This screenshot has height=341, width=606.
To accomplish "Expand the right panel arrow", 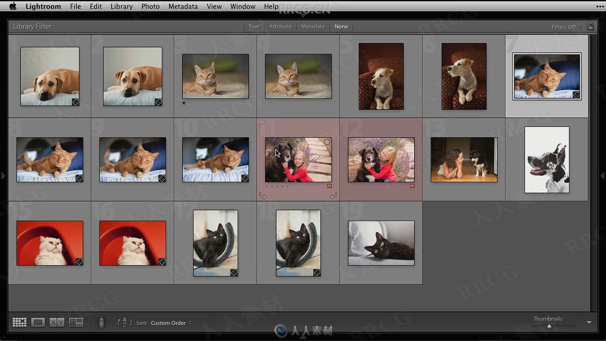I will tap(603, 176).
